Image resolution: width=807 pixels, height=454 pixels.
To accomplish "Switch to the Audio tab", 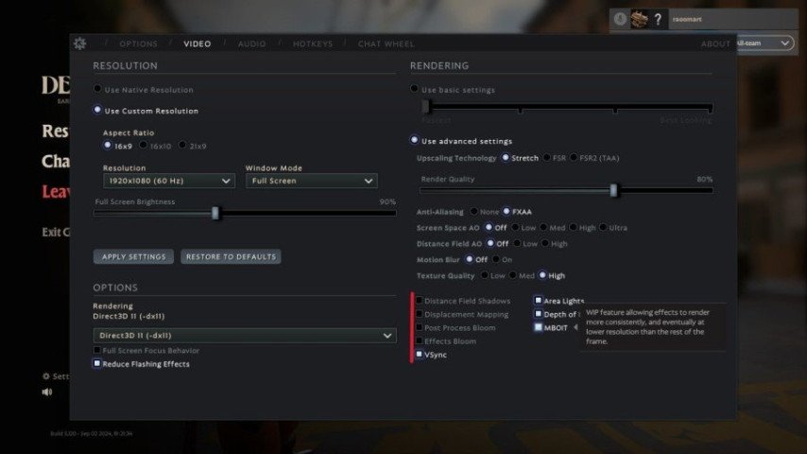I will (251, 44).
